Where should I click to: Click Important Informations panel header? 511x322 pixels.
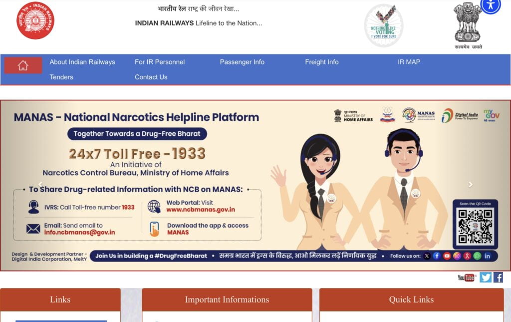tap(227, 300)
